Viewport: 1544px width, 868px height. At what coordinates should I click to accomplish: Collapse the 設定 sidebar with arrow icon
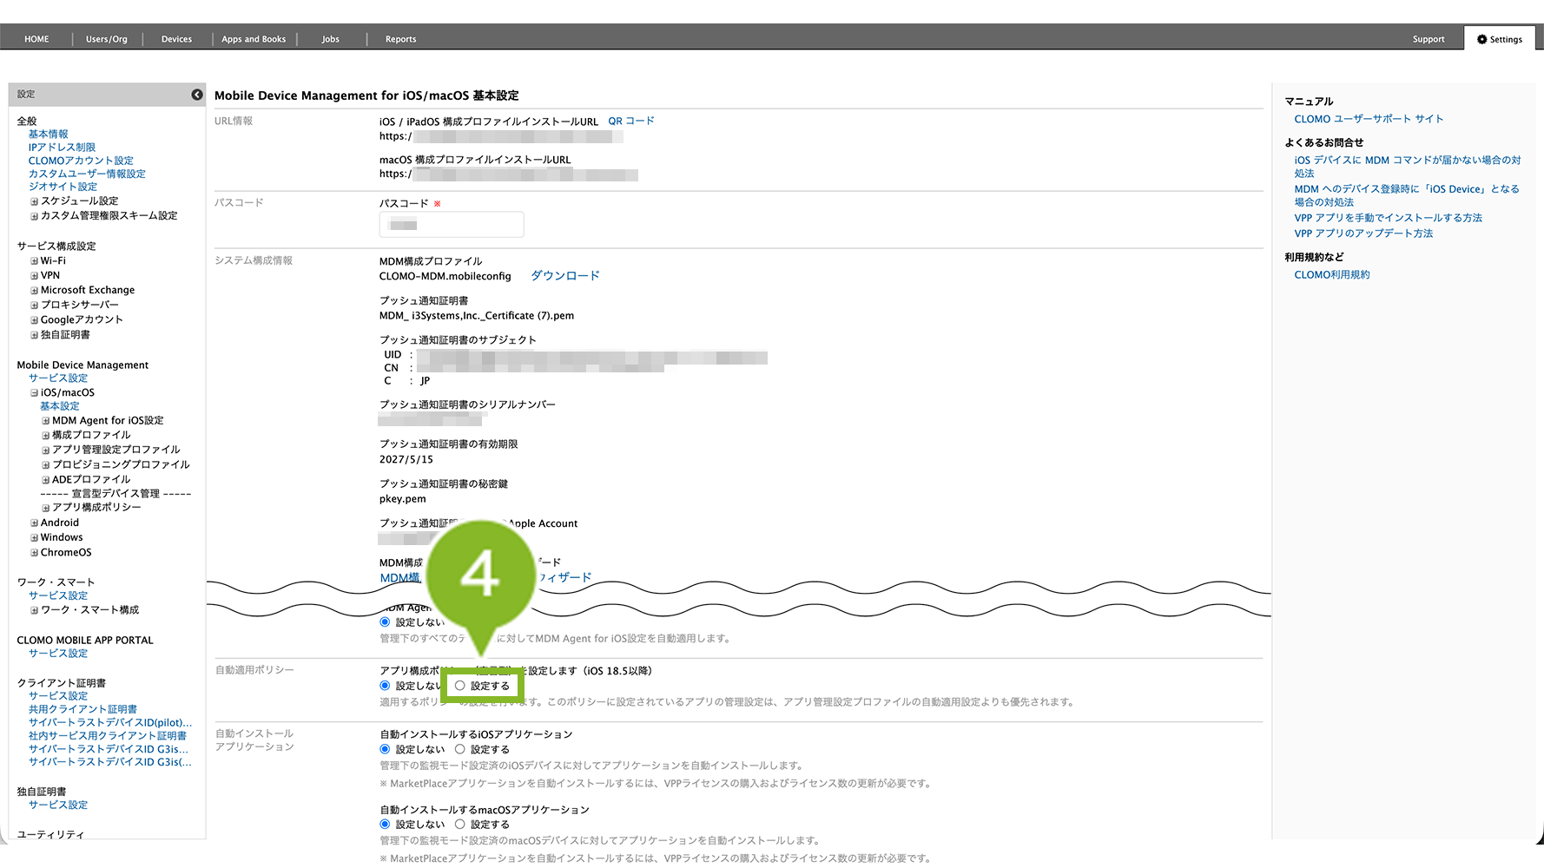tap(197, 95)
